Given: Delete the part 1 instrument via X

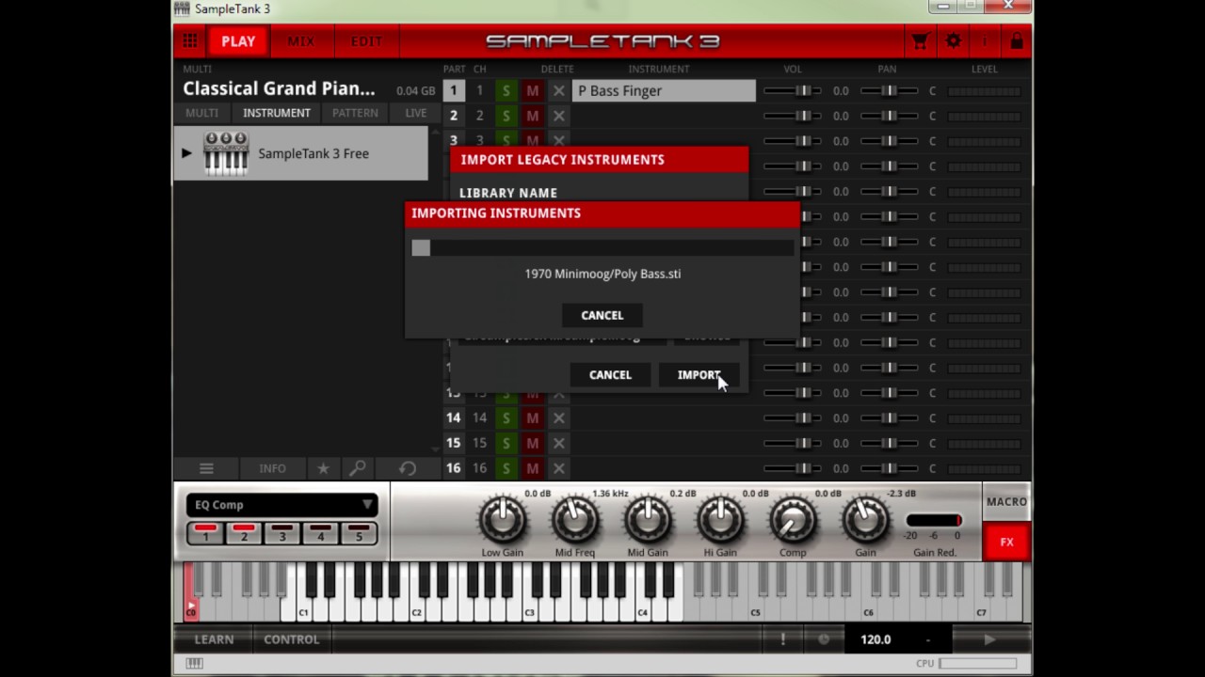Looking at the screenshot, I should [x=558, y=91].
